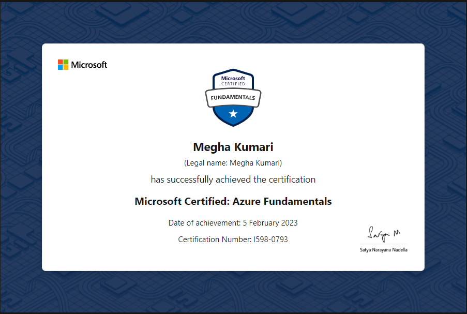Click the I598-0793 certification number value
This screenshot has height=314, width=467.
click(270, 240)
